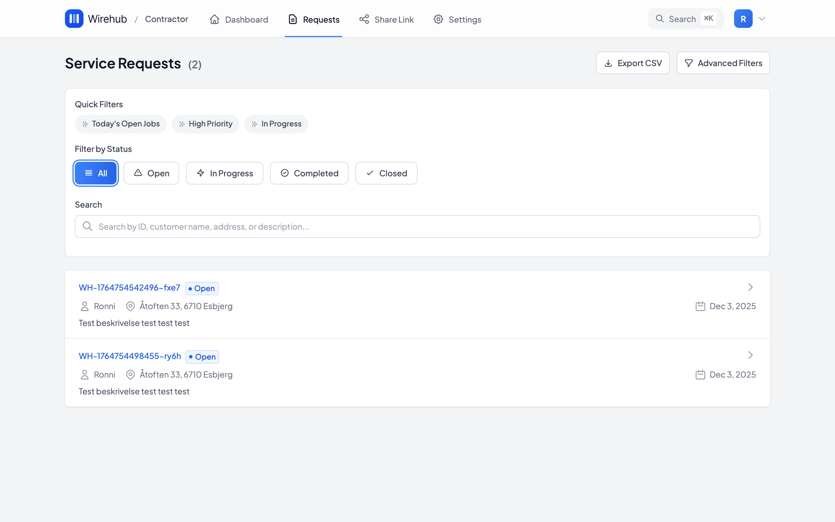Screen dimensions: 835x522
Task: Toggle High Priority quick filter
Action: (x=205, y=124)
